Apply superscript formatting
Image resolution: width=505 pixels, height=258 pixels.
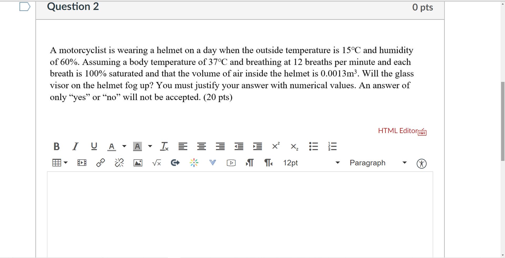276,146
